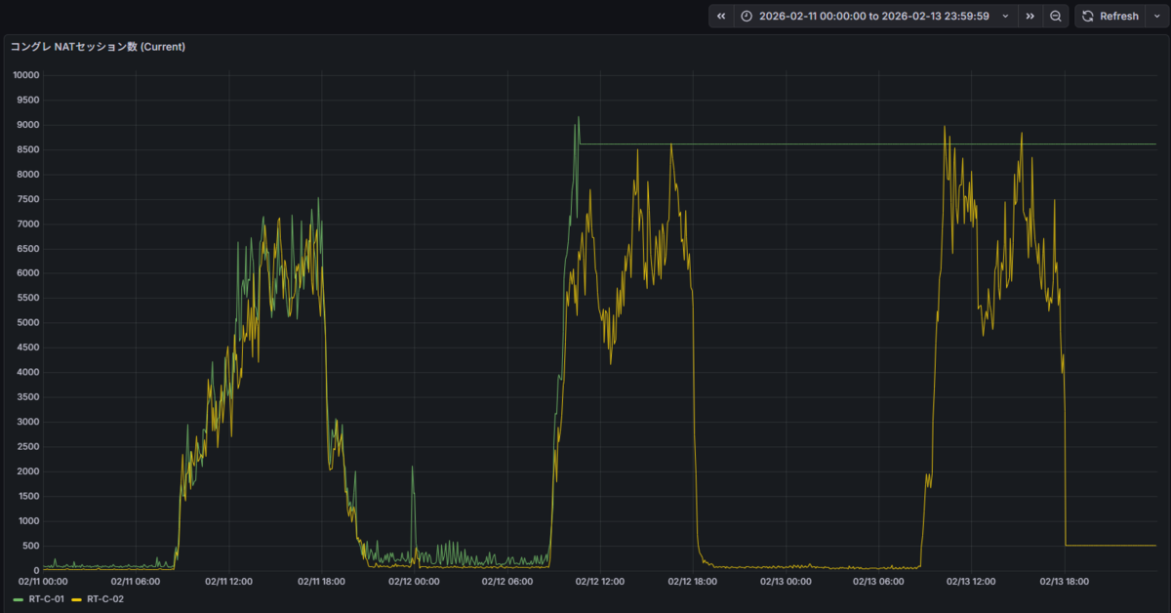
Task: Click the 02/13 06:00 x-axis label
Action: [878, 581]
